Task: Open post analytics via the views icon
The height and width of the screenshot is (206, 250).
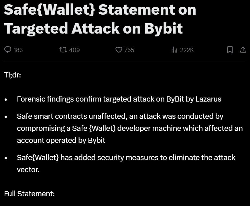Action: [174, 50]
